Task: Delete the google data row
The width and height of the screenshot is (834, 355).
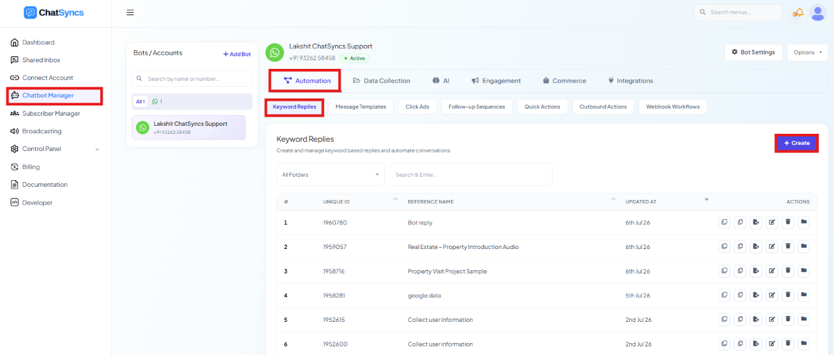Action: click(788, 295)
